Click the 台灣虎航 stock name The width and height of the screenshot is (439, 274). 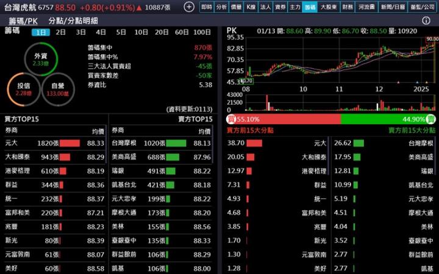(20, 7)
